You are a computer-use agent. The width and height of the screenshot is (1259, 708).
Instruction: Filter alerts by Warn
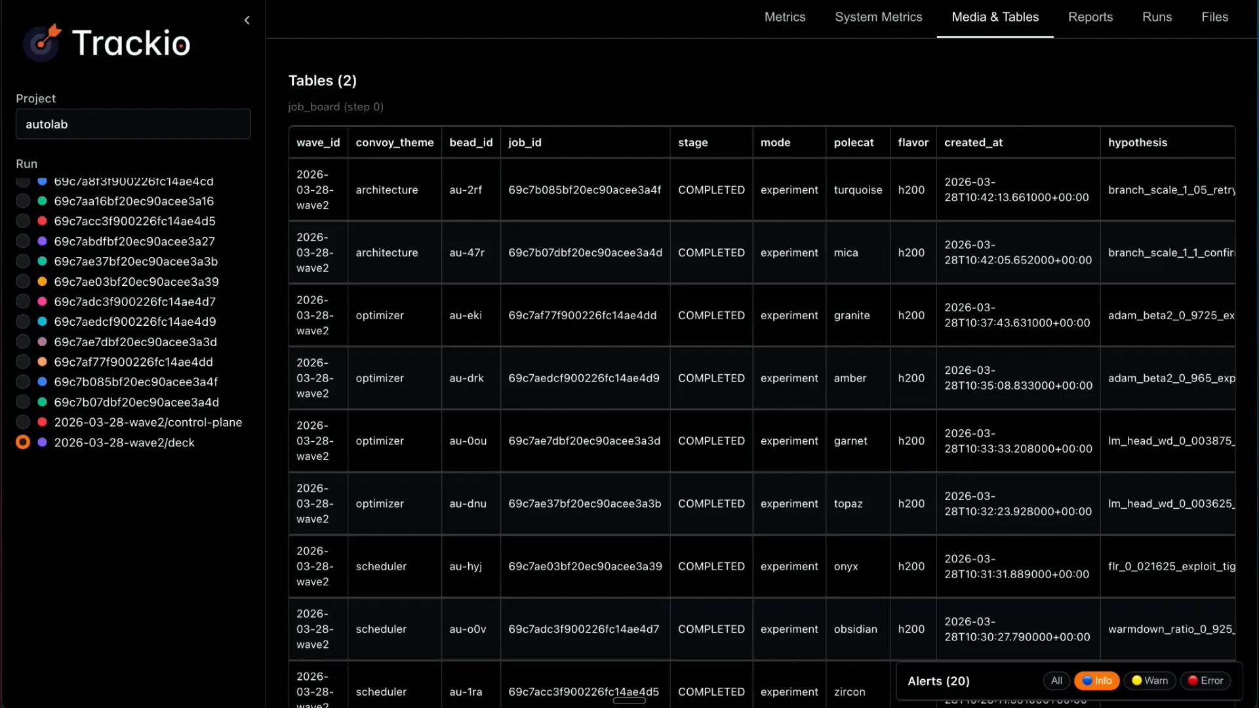pyautogui.click(x=1150, y=680)
